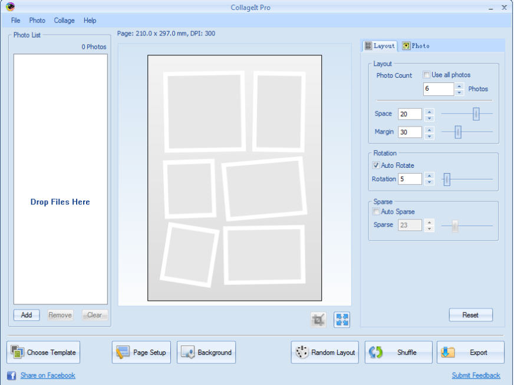The width and height of the screenshot is (514, 385).
Task: Click the Export button with folder icon
Action: point(470,353)
